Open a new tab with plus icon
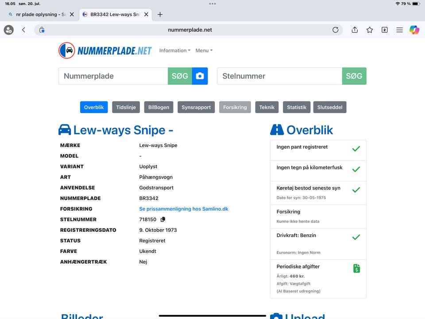Image resolution: width=425 pixels, height=319 pixels. point(160,14)
